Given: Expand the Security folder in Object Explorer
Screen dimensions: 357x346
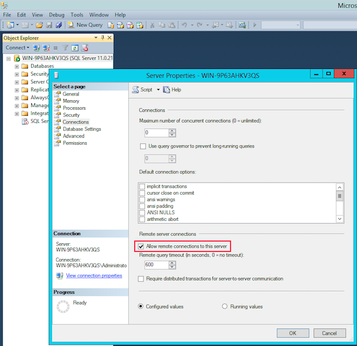Looking at the screenshot, I should click(16, 74).
